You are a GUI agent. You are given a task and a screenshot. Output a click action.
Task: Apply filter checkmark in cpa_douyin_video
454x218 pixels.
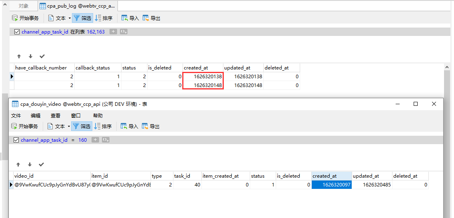pos(42,164)
